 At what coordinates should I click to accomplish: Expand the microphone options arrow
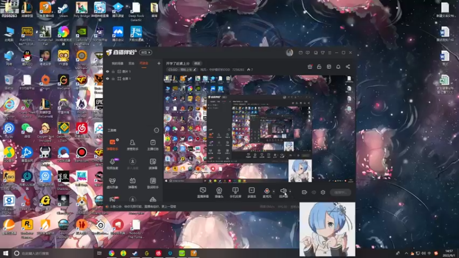click(x=274, y=191)
